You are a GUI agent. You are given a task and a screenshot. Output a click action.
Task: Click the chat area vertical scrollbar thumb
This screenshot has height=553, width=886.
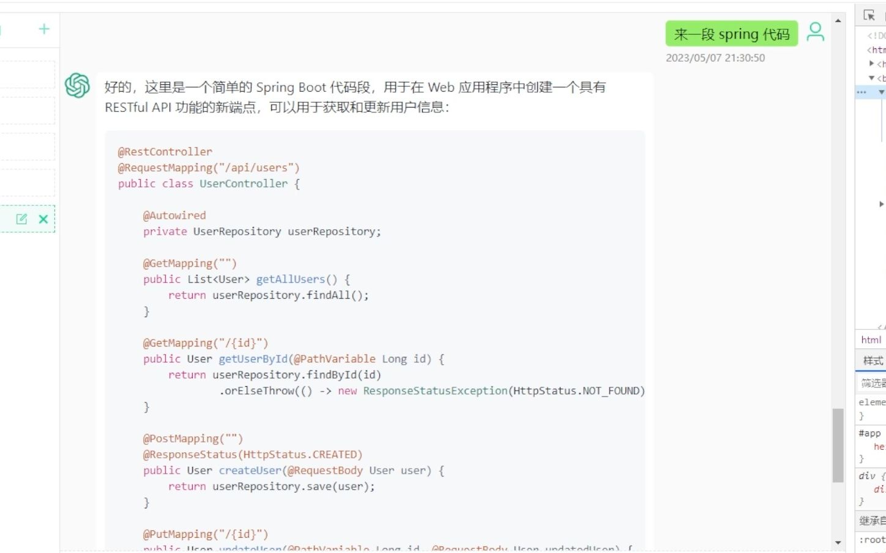click(838, 445)
